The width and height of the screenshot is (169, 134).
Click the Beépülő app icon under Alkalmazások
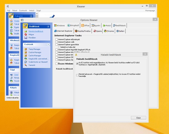[11, 45]
